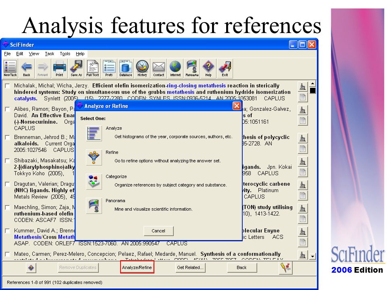This screenshot has width=387, height=290.
Task: Click document icon for Brenneman reference
Action: (x=303, y=149)
